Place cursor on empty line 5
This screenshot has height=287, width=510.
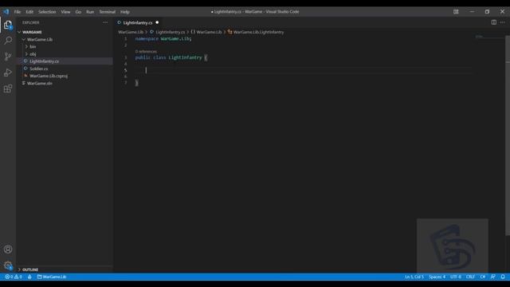(303, 70)
